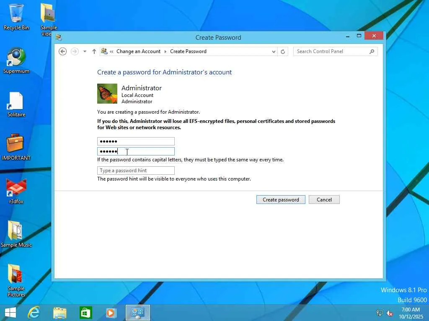Open the Sample Videos folder icon
This screenshot has height=321, width=429.
(49, 19)
